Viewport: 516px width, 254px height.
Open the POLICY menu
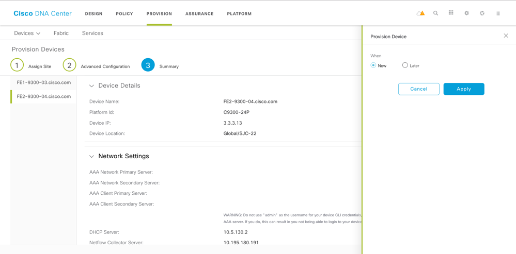click(x=124, y=14)
